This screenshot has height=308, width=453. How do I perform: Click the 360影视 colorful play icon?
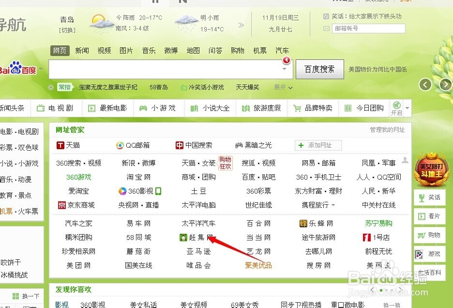[122, 191]
